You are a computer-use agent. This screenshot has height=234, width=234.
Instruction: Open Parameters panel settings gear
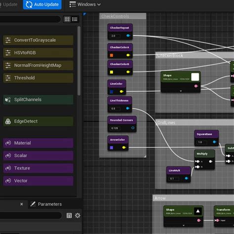click(78, 215)
